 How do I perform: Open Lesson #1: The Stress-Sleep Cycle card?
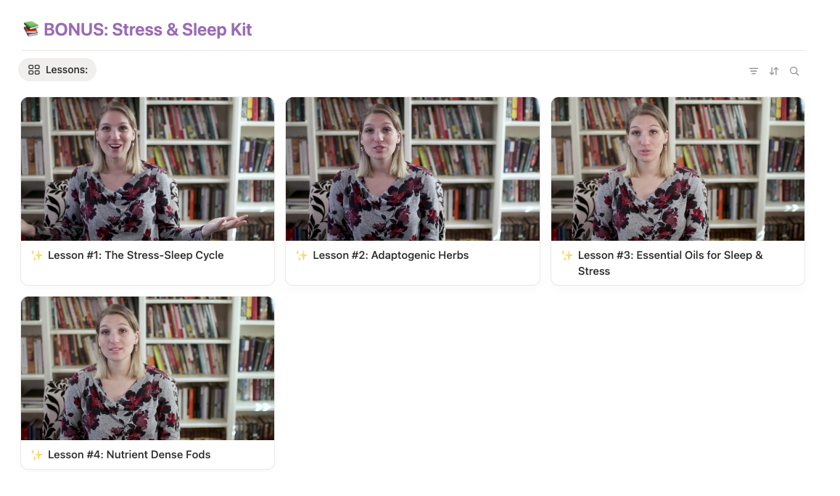point(136,255)
